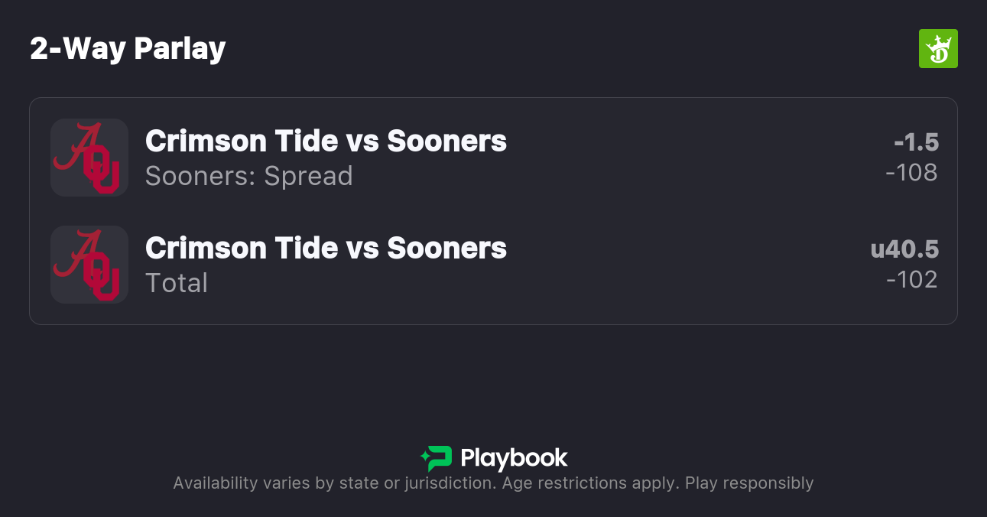The image size is (987, 517).
Task: Select the 2-Way Parlay heading
Action: [128, 49]
